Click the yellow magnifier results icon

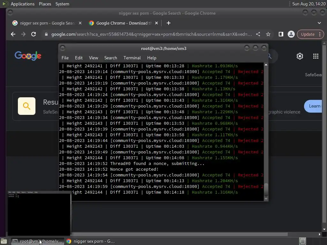[x=27, y=106]
